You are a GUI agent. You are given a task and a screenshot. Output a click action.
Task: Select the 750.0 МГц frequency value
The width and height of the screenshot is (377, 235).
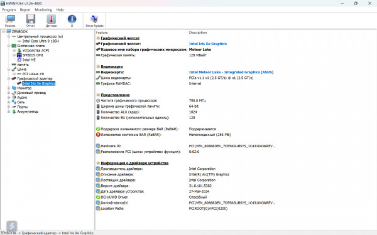click(x=197, y=100)
